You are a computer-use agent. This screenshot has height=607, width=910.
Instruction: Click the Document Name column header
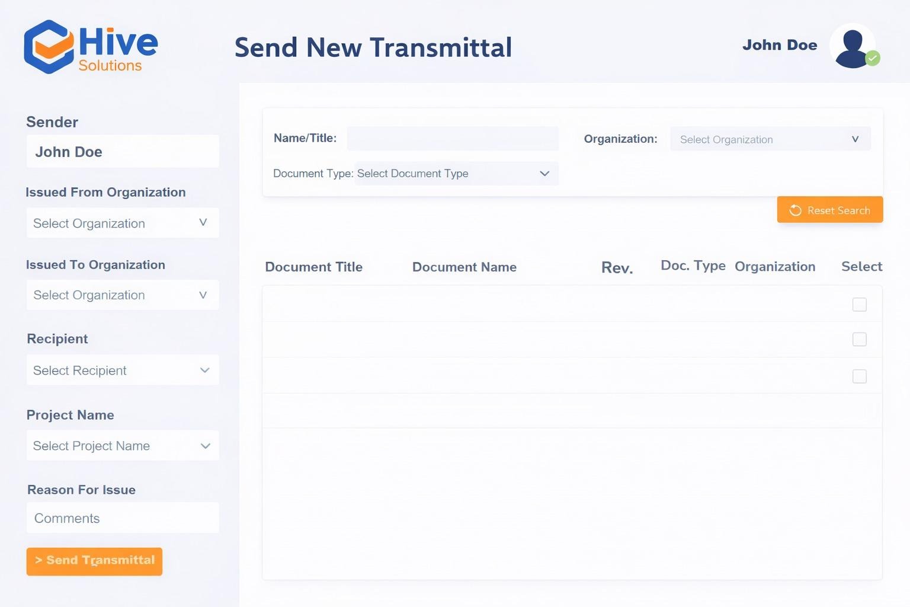point(464,267)
